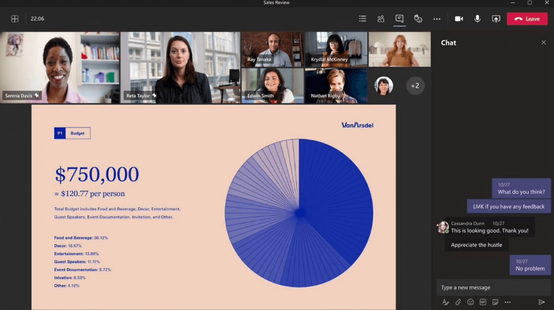The image size is (554, 310).
Task: Share content with the share tray icon
Action: coord(496,19)
